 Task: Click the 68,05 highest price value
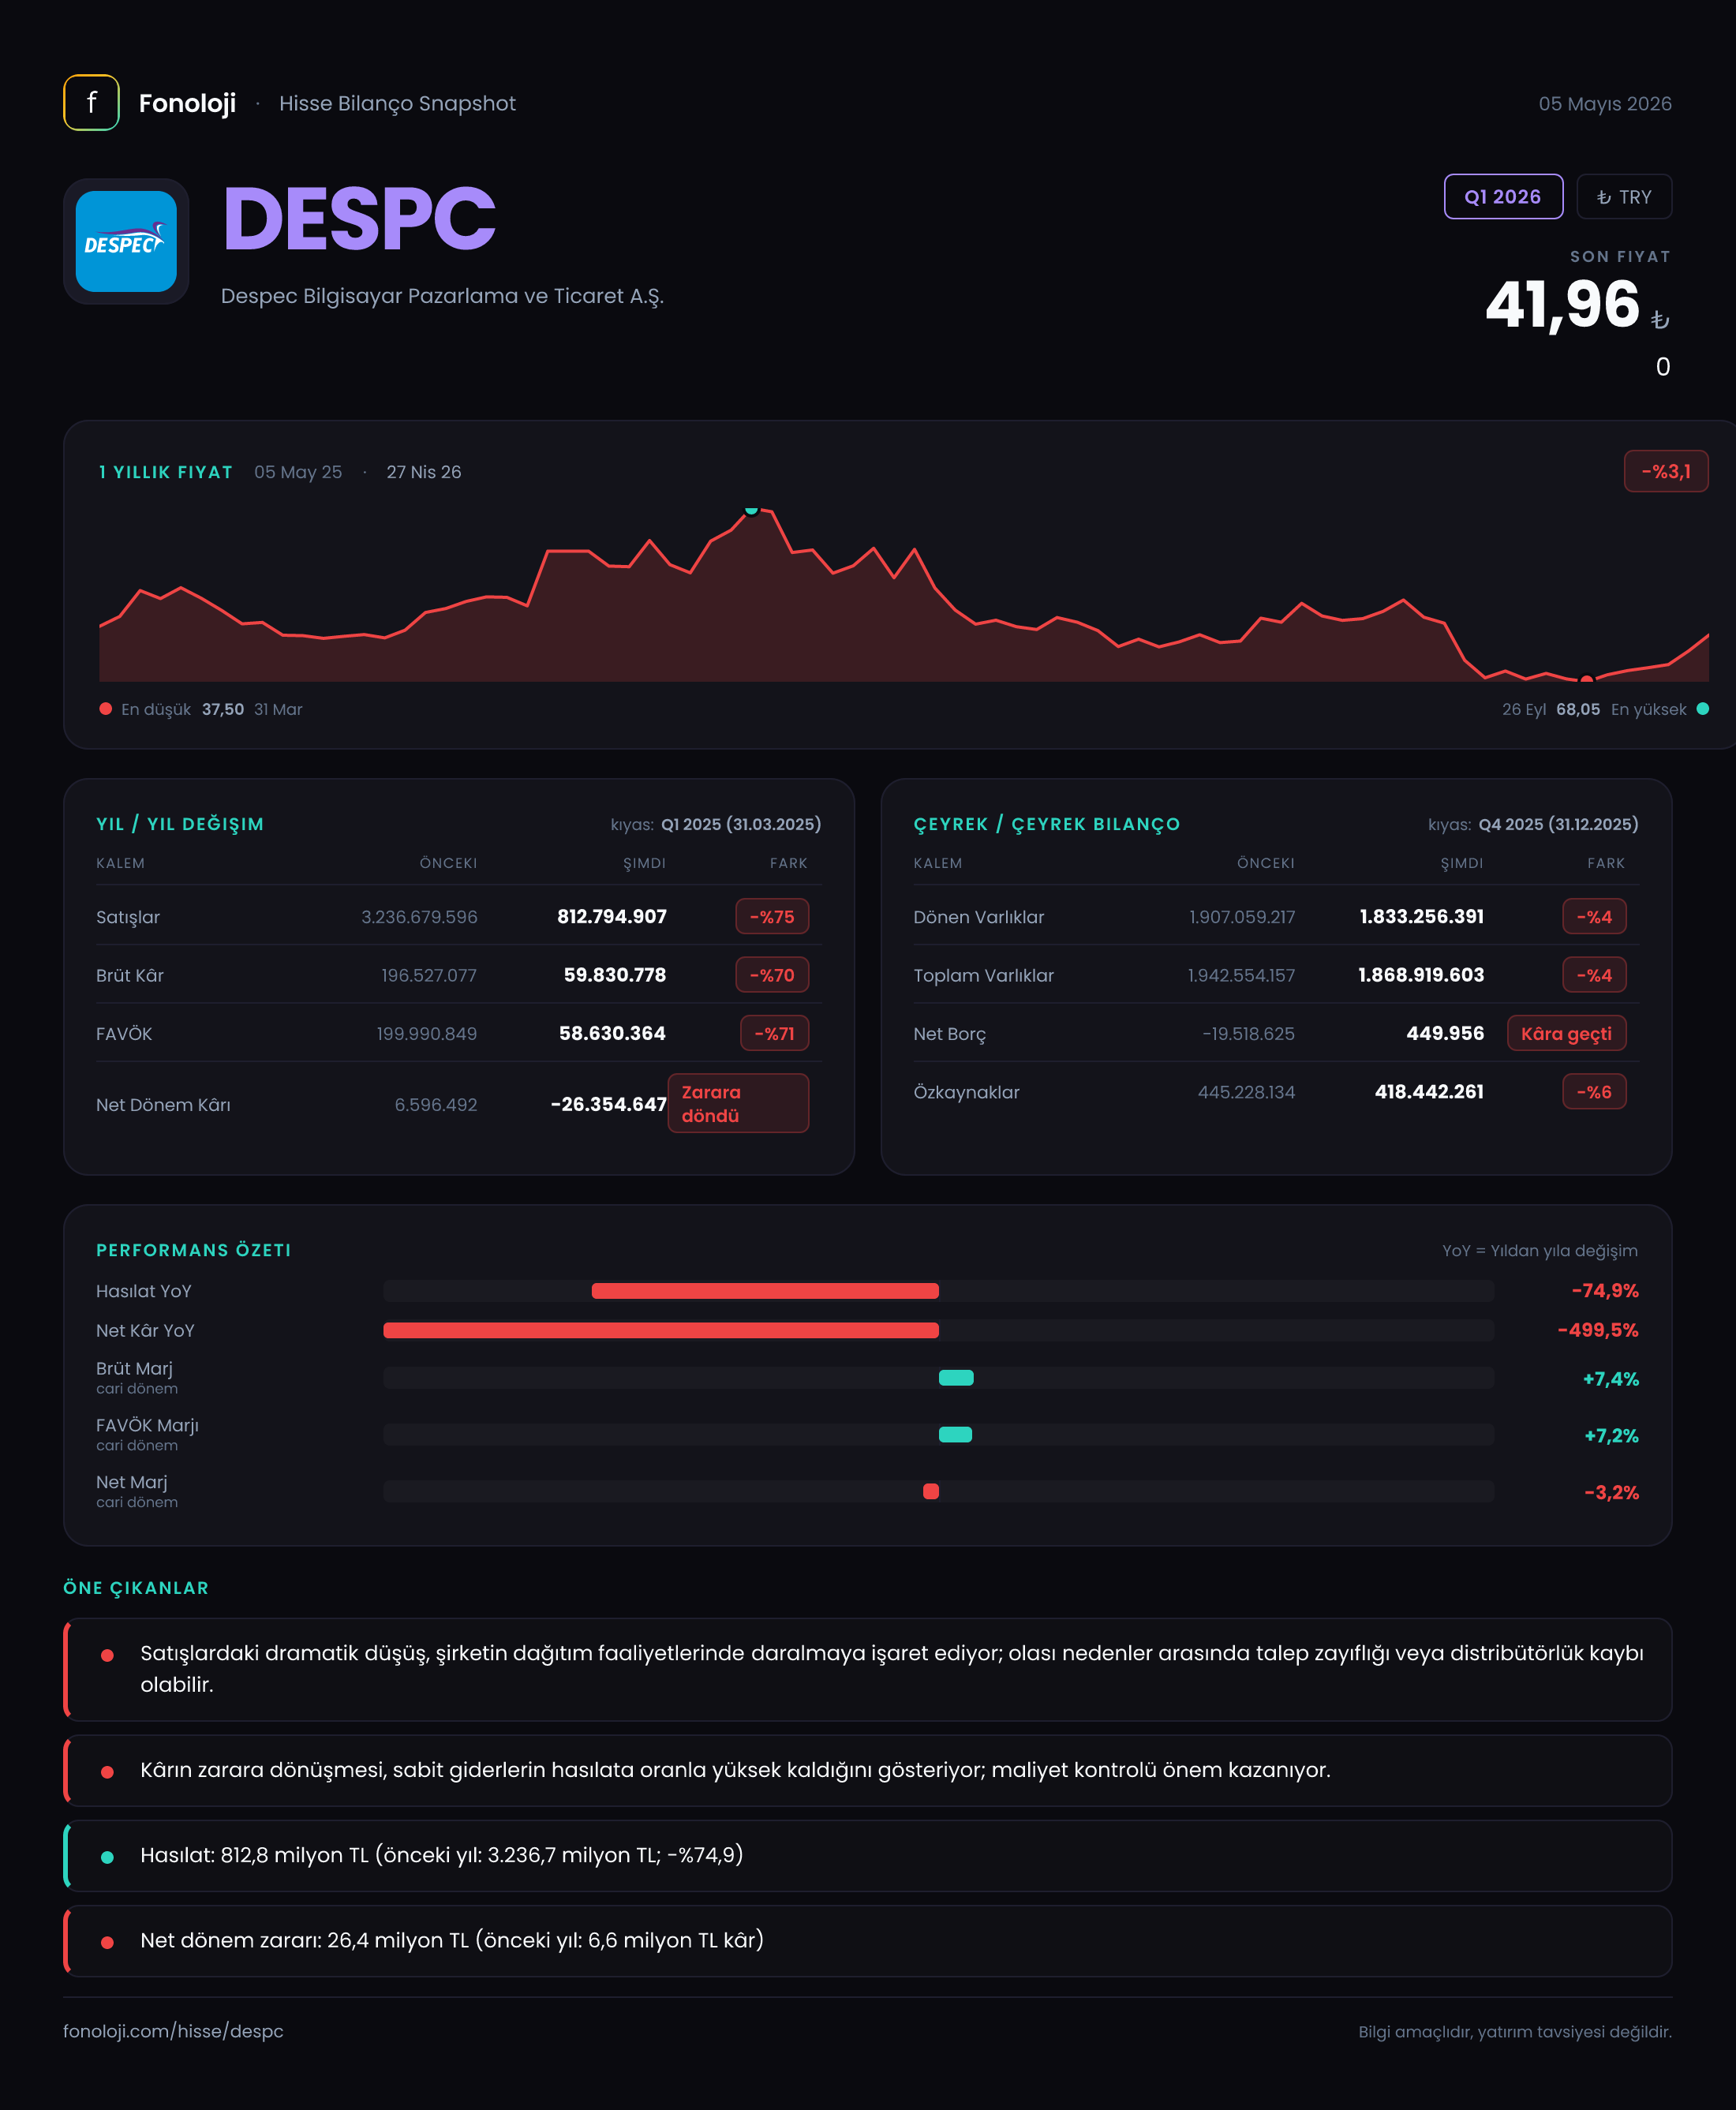pos(1578,709)
